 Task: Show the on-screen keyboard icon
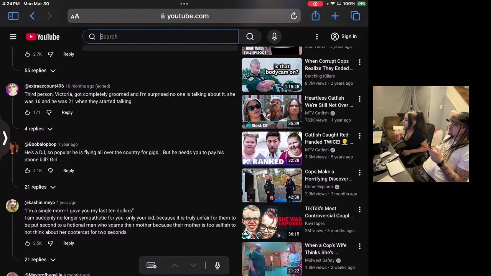pos(151,265)
